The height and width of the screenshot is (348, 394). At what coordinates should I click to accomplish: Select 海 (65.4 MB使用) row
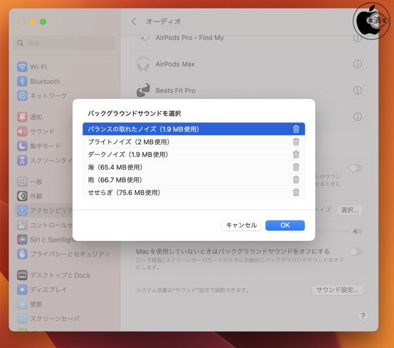coord(194,167)
